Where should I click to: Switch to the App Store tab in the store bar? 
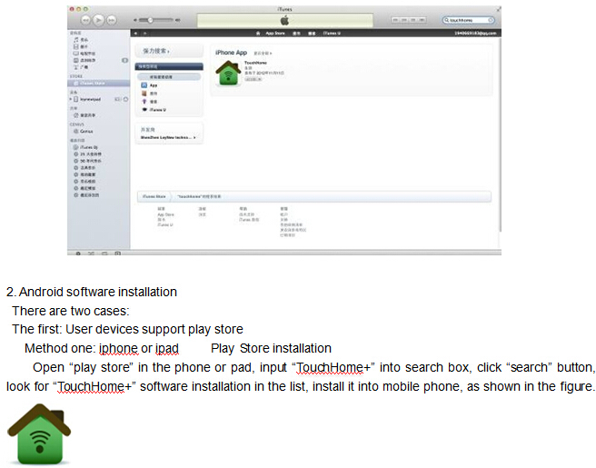pos(275,34)
